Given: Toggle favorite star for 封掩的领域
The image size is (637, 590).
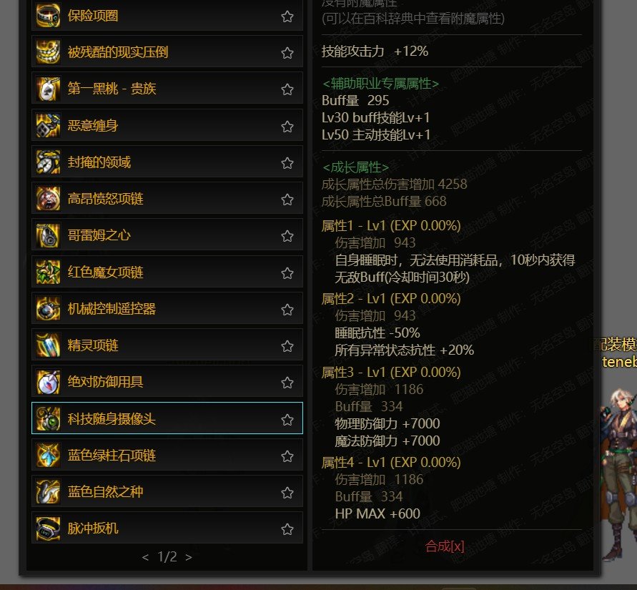Looking at the screenshot, I should pos(287,163).
